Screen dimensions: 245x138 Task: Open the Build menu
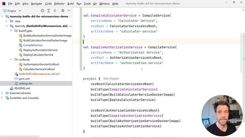coord(70,3)
